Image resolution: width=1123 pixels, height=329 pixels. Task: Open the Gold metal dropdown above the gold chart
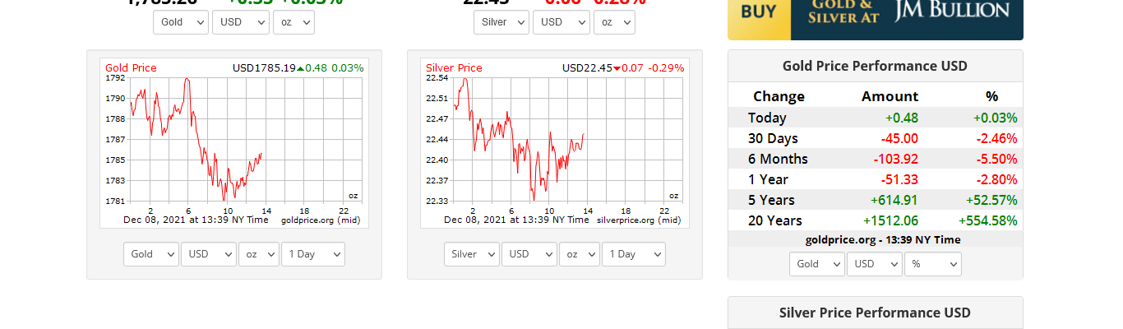point(181,22)
